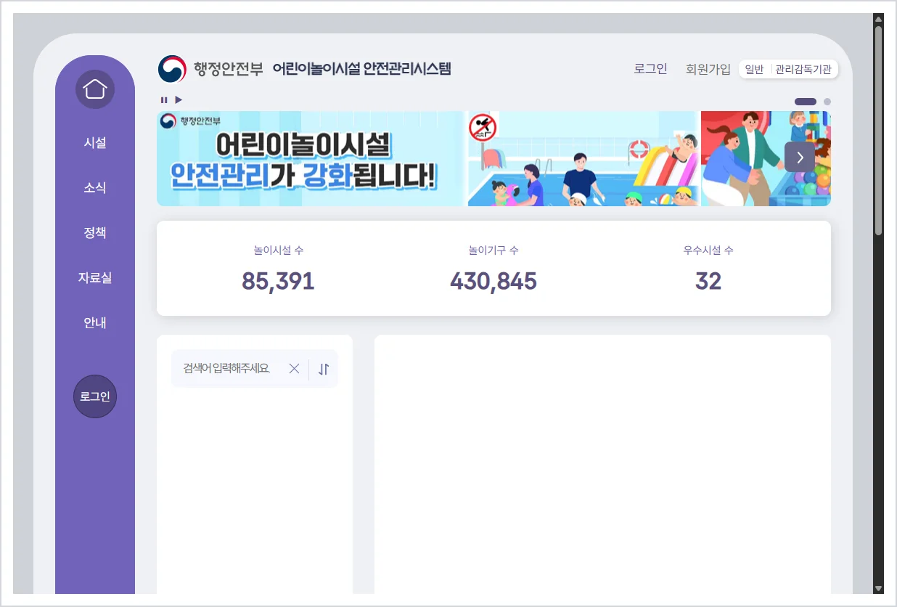Select the second banner slide dot
The image size is (897, 607).
[x=827, y=102]
